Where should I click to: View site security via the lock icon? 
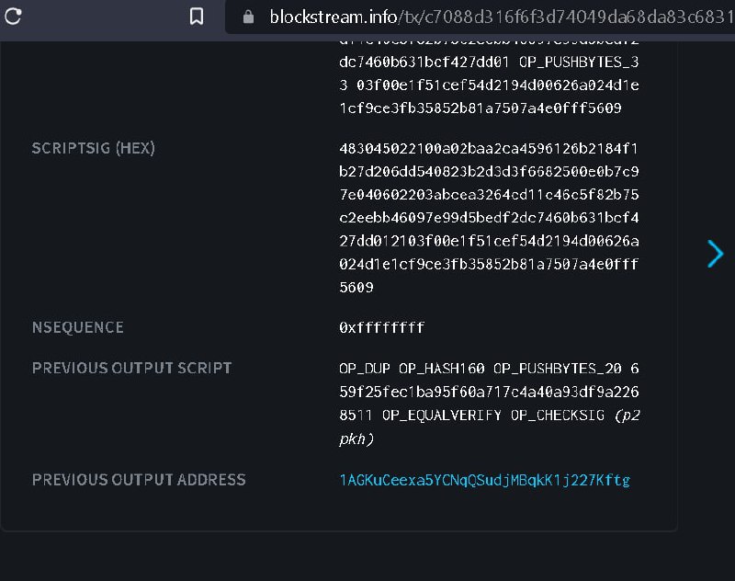[248, 17]
